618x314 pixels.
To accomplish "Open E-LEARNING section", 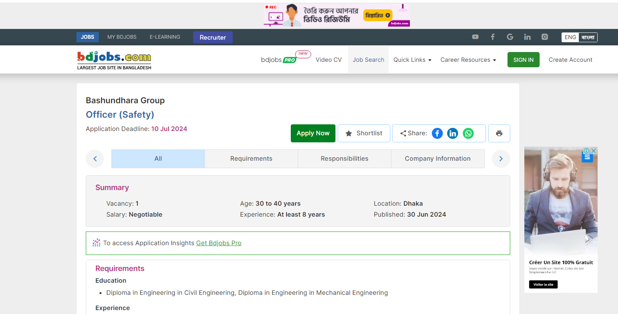I will point(165,37).
